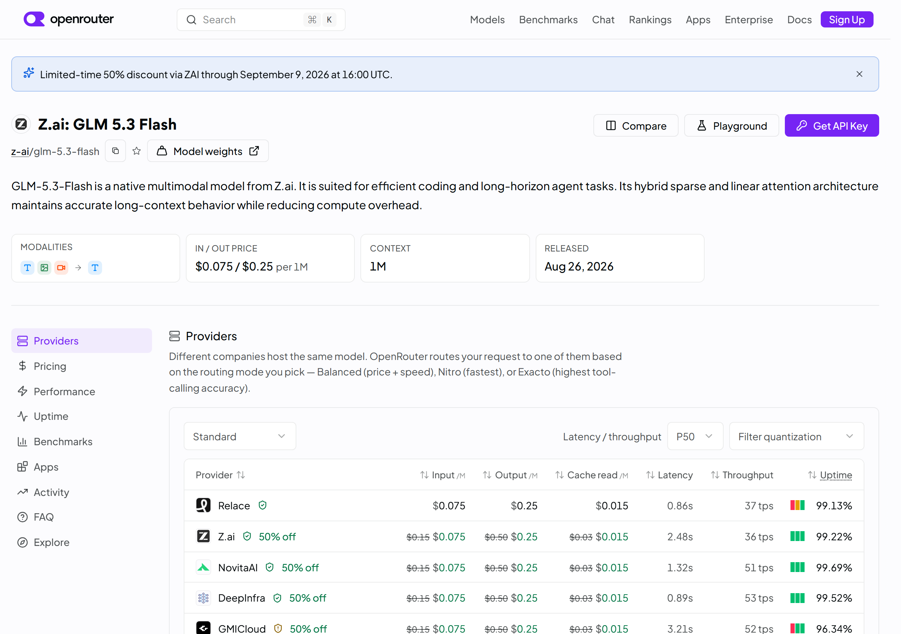Click the text output modality icon
This screenshot has height=634, width=901.
tap(95, 268)
